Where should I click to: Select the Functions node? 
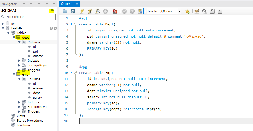pyautogui.click(x=24, y=125)
